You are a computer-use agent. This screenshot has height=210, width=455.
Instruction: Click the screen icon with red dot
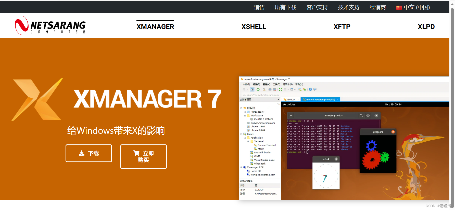274,89
